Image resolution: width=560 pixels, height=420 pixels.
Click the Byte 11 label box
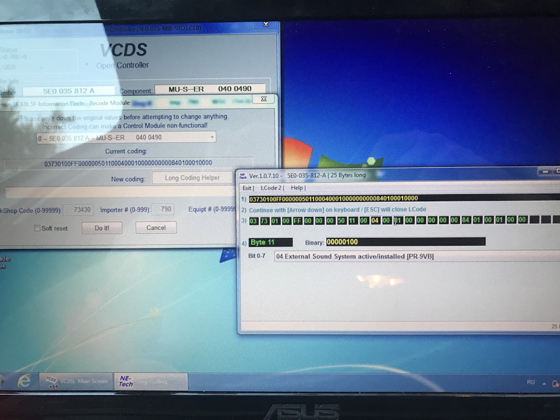click(x=270, y=242)
